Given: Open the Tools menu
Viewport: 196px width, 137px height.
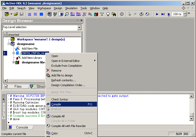Looking at the screenshot, I should (84, 8).
